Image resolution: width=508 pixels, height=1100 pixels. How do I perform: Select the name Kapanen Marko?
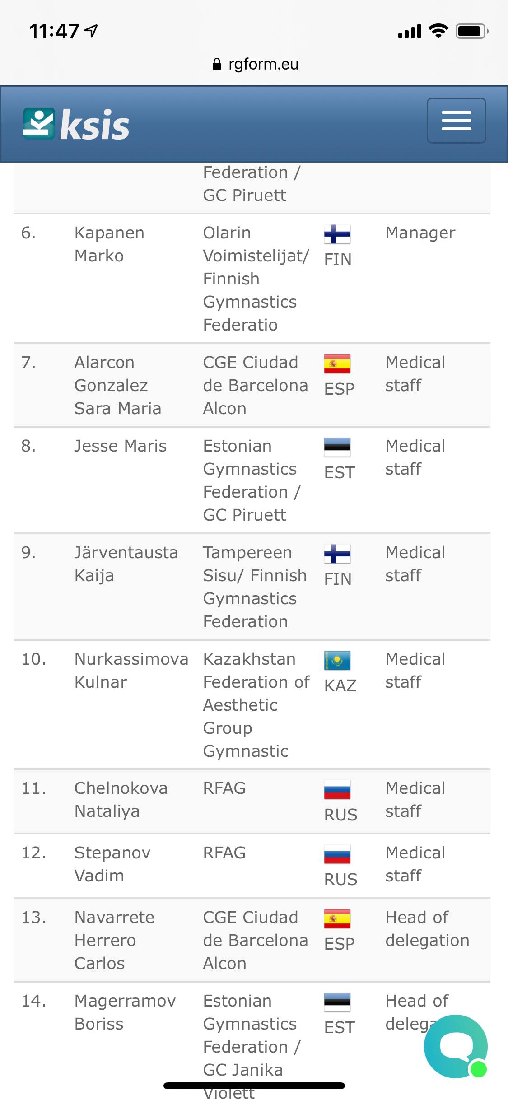tap(109, 244)
